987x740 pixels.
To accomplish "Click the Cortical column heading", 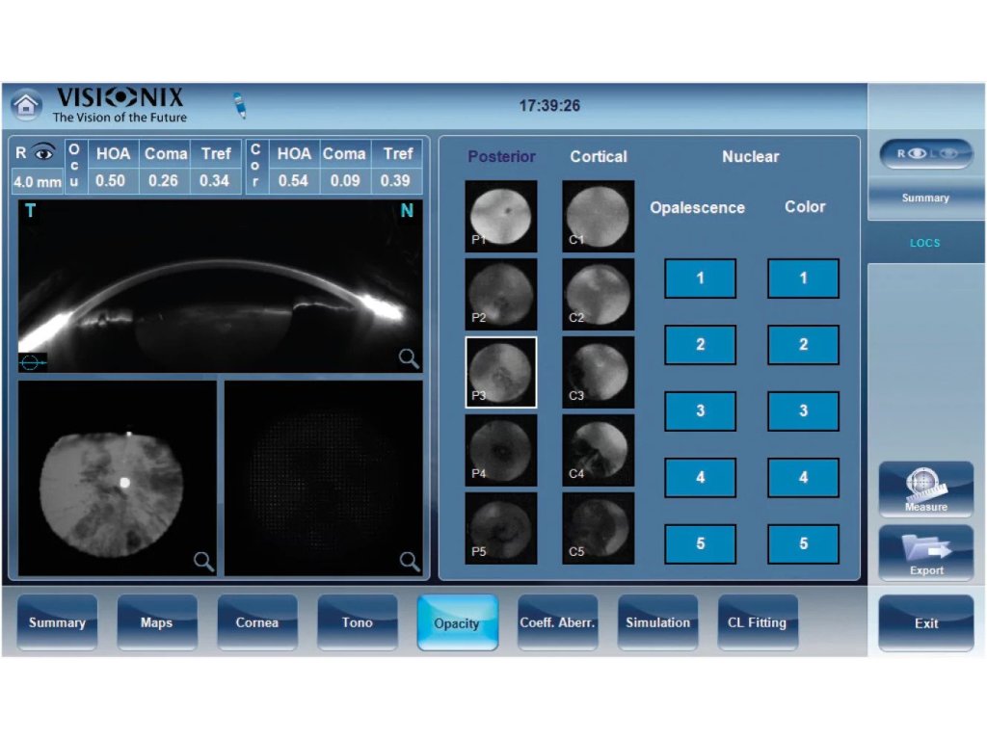I will (x=599, y=157).
